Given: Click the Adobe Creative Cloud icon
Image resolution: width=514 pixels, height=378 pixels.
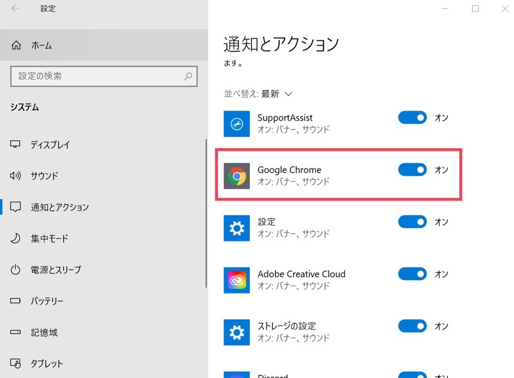Looking at the screenshot, I should (237, 280).
